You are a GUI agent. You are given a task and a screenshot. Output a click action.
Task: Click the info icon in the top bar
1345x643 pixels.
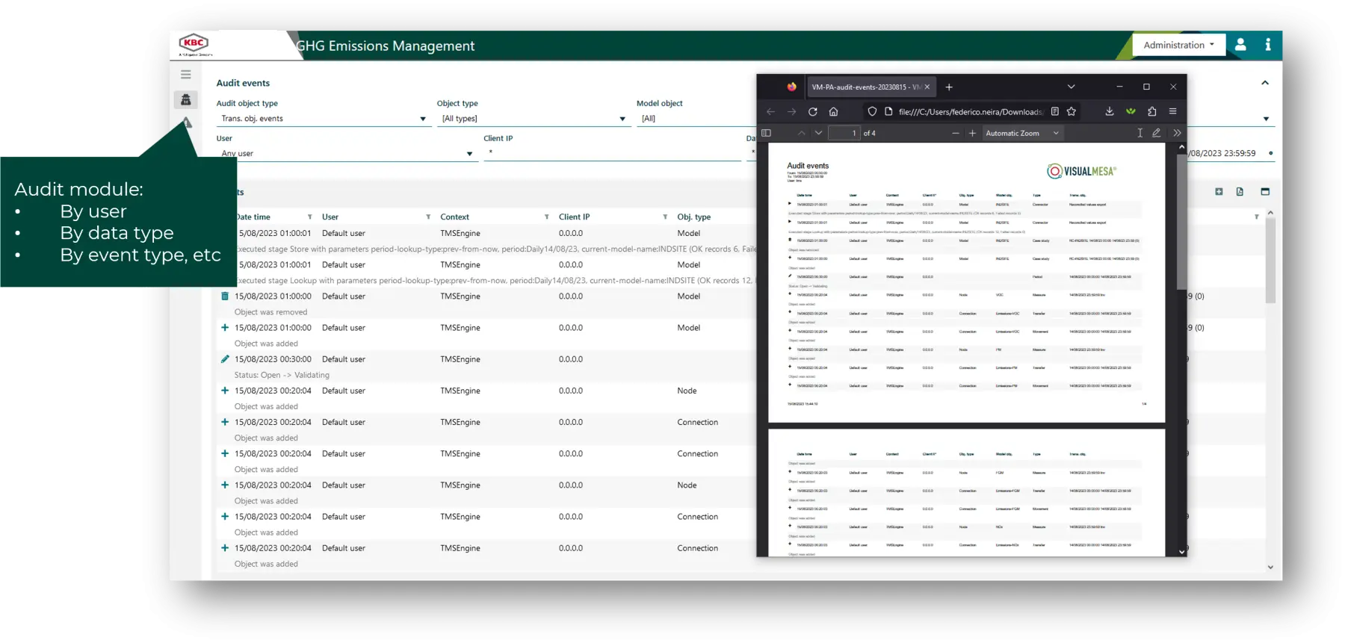tap(1267, 45)
